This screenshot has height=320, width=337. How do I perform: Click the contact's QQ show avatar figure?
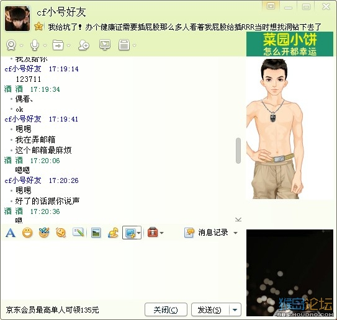point(276,129)
